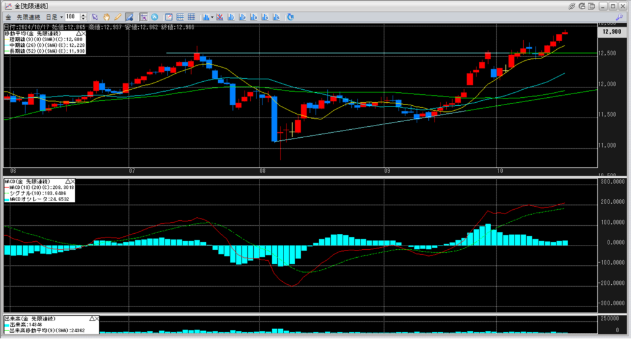
Task: Click the 金 symbol label in toolbar
Action: (x=9, y=17)
